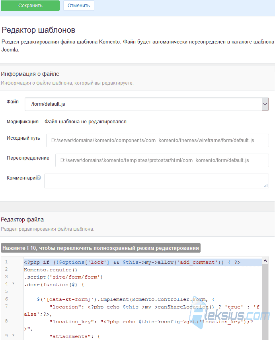Click the green Сохранить button
Image resolution: width=275 pixels, height=340 pixels.
[30, 6]
